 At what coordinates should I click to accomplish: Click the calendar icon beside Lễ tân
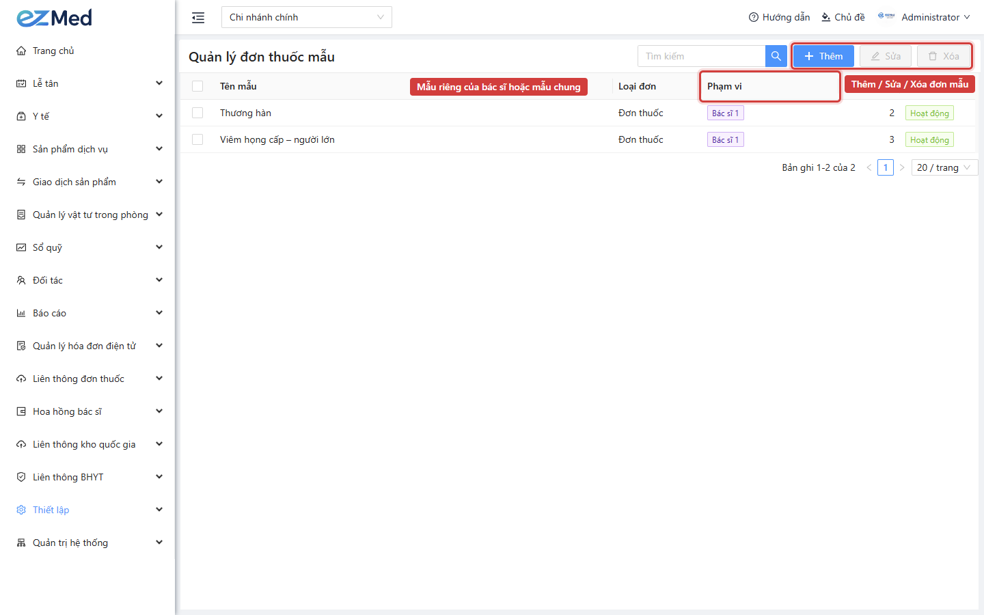pyautogui.click(x=21, y=83)
